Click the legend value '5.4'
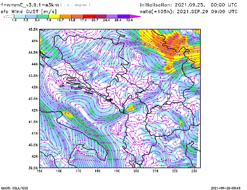The image size is (247, 190). (x=37, y=20)
